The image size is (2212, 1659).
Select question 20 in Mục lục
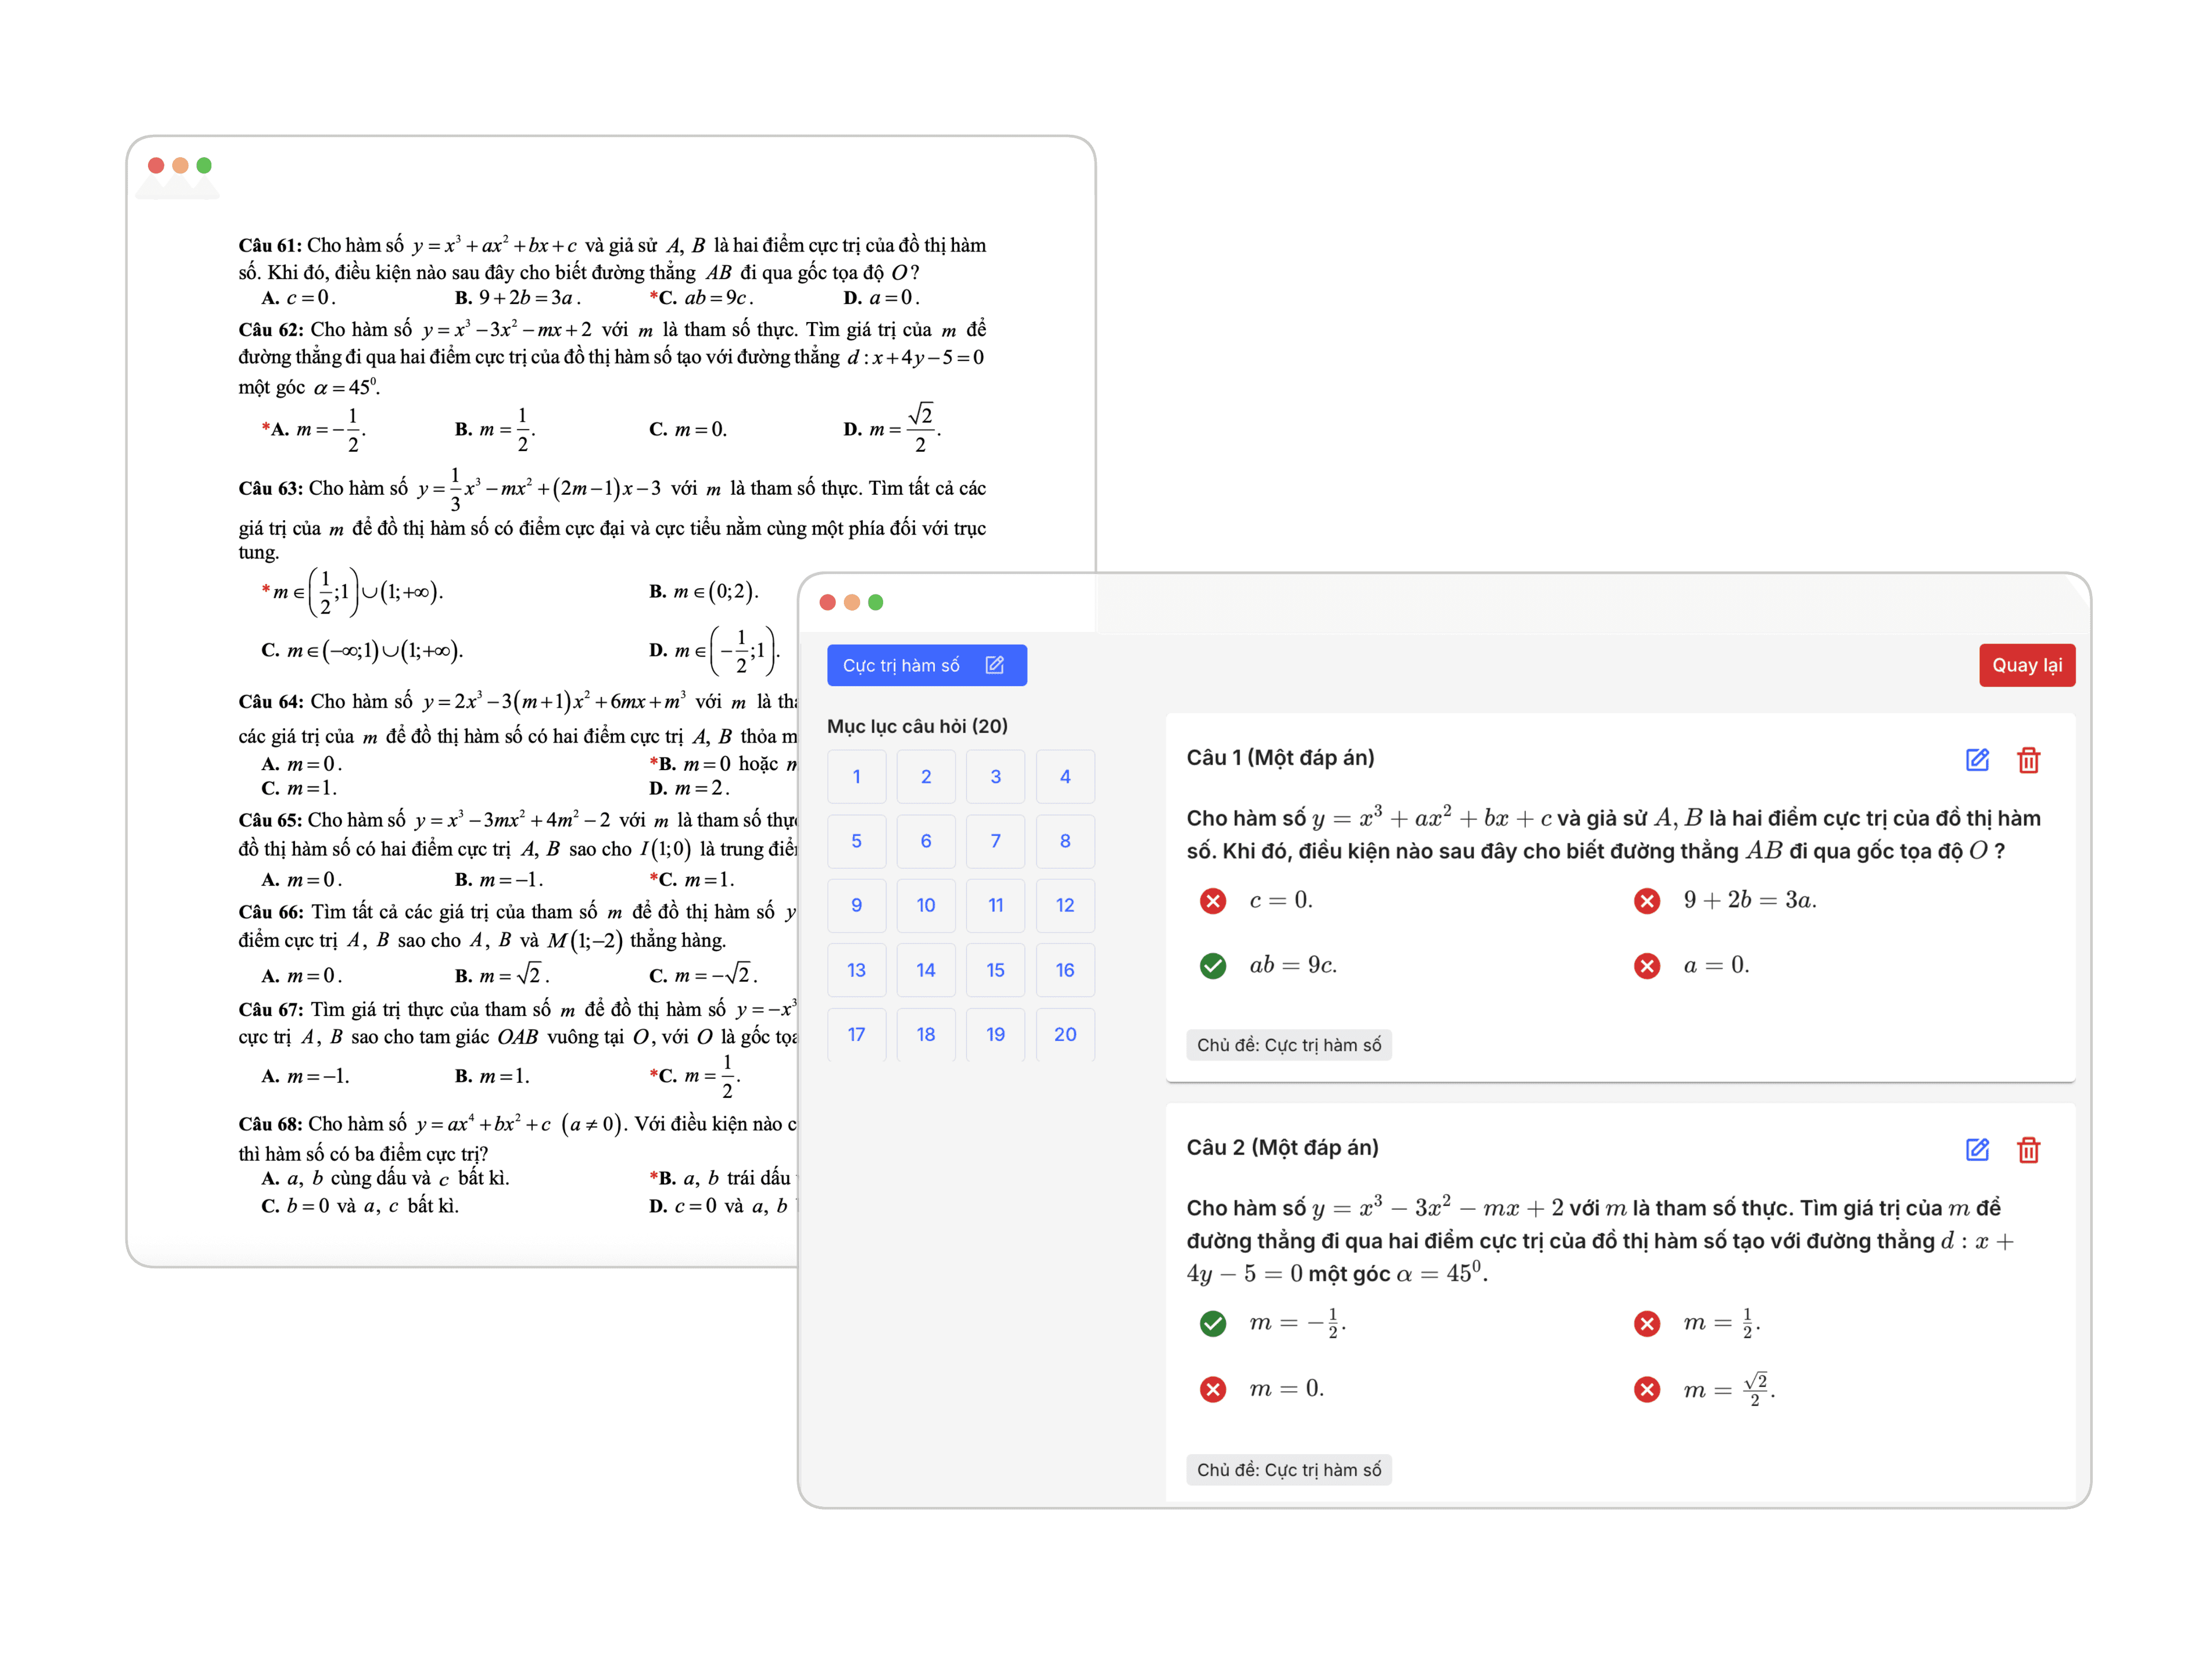pyautogui.click(x=1064, y=1034)
